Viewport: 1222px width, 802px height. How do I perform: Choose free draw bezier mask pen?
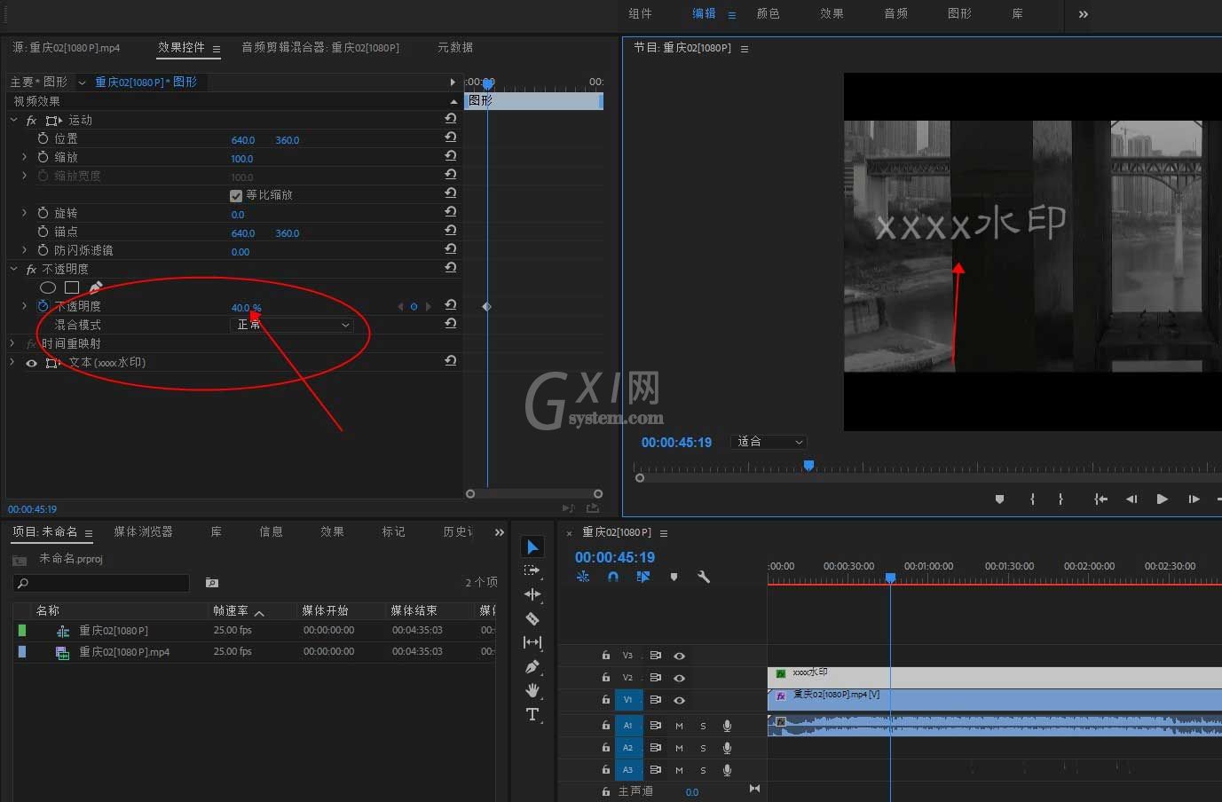[96, 287]
